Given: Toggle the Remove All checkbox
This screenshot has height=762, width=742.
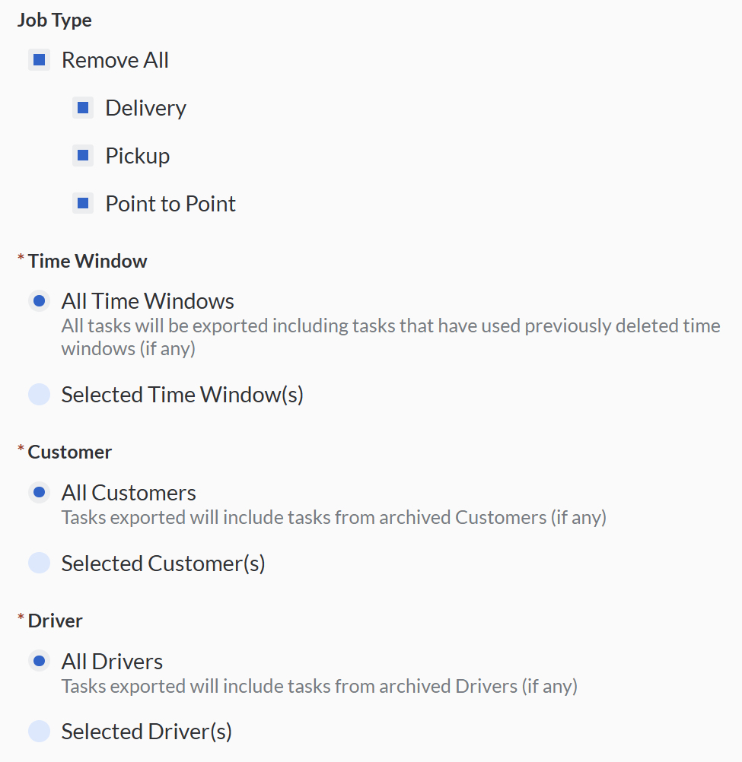Looking at the screenshot, I should click(x=40, y=60).
